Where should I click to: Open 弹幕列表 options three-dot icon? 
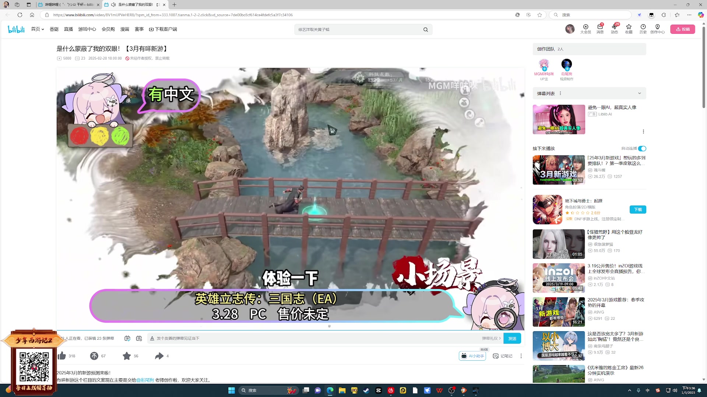[560, 93]
